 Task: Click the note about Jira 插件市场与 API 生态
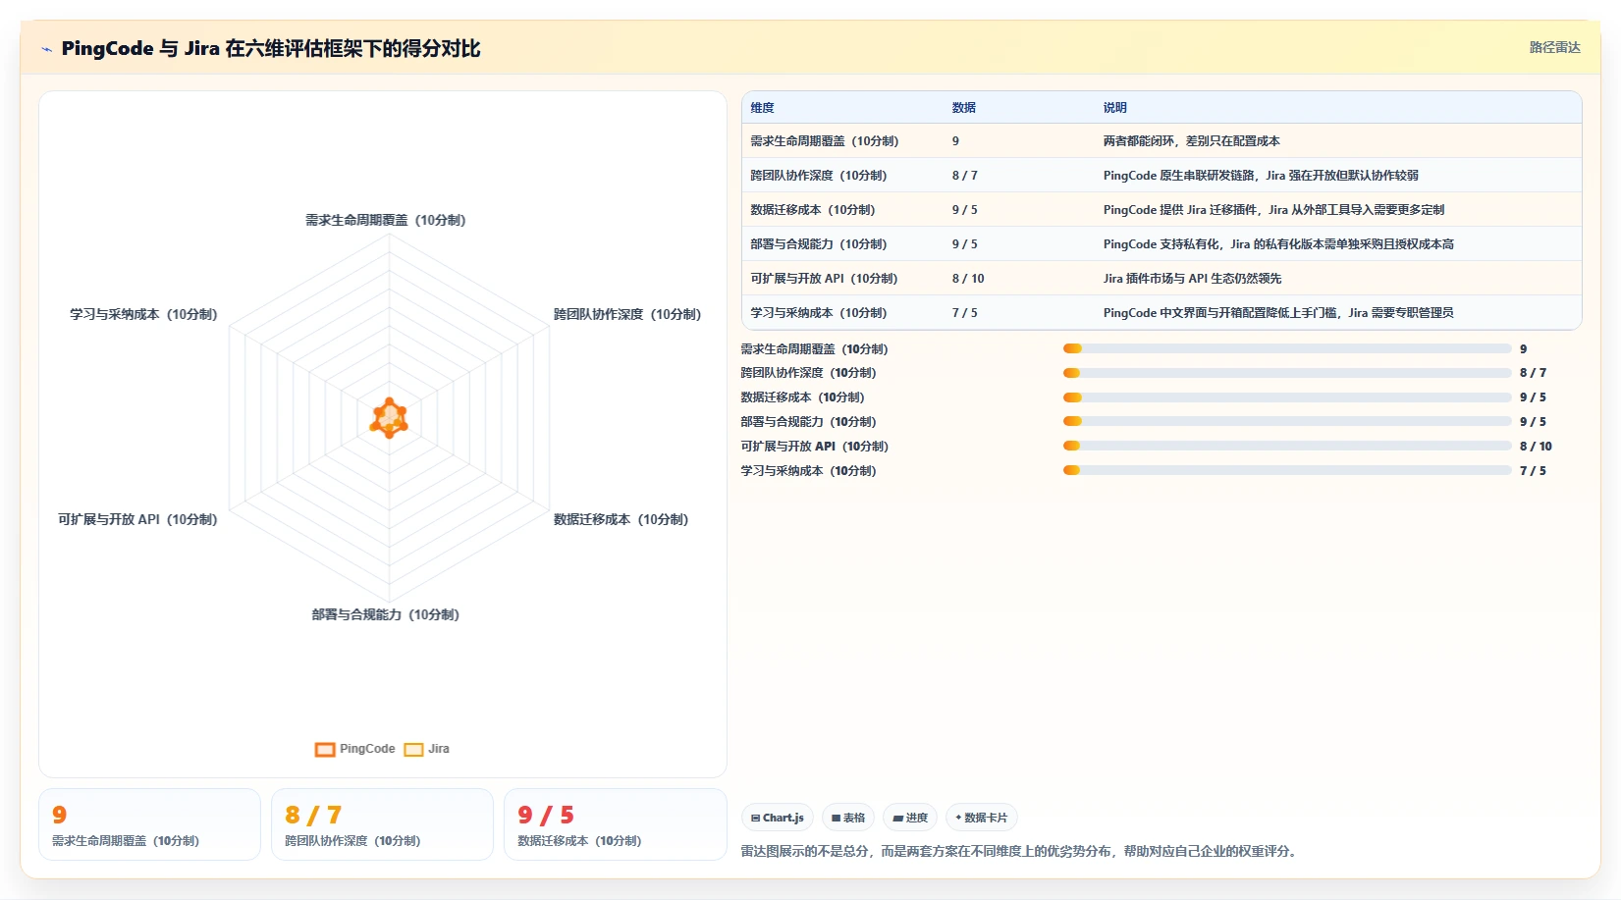[x=1193, y=279]
